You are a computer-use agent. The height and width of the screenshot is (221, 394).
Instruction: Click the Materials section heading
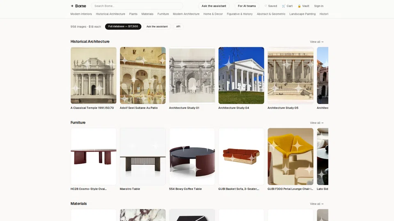[x=79, y=203]
